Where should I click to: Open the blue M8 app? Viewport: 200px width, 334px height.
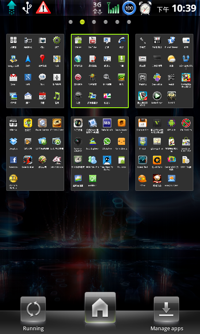(107, 123)
